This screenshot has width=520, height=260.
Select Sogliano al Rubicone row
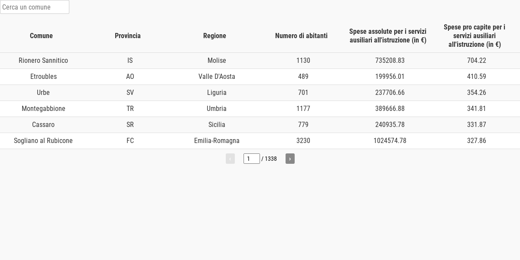[260, 141]
